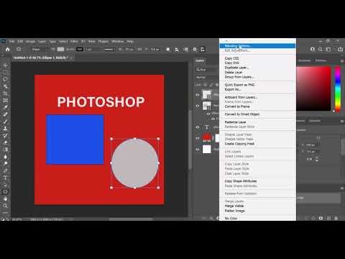Select the Frame tool

[5, 100]
